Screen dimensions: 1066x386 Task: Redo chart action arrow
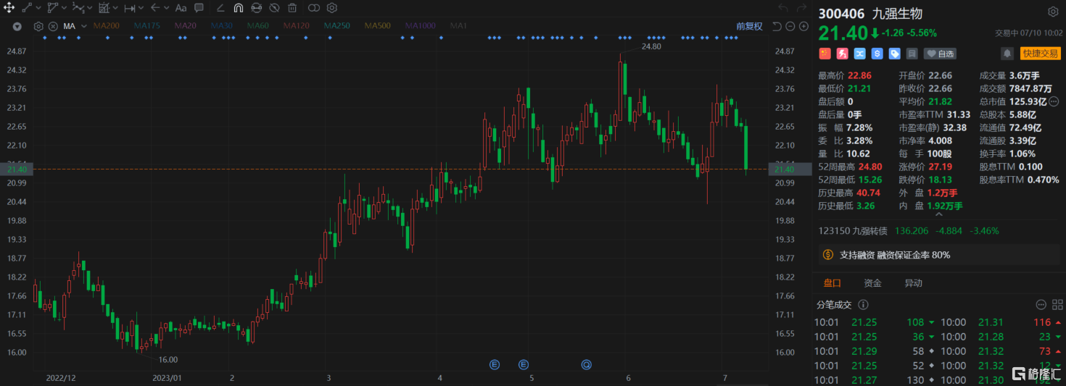click(801, 8)
